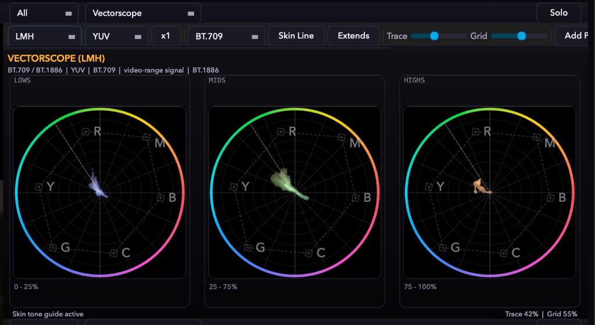This screenshot has width=595, height=325.
Task: Open the All scope group dropdown
Action: coord(44,13)
